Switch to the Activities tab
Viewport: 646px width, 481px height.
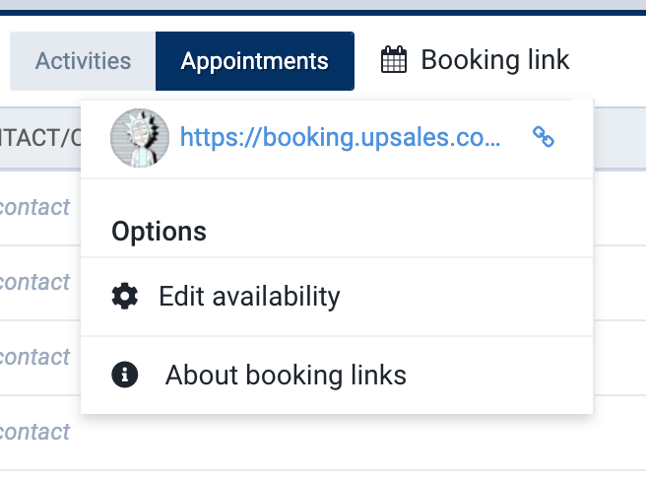point(83,61)
